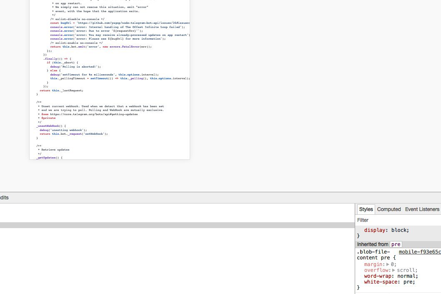This screenshot has width=441, height=294.
Task: Open the Computed tab
Action: 388,209
